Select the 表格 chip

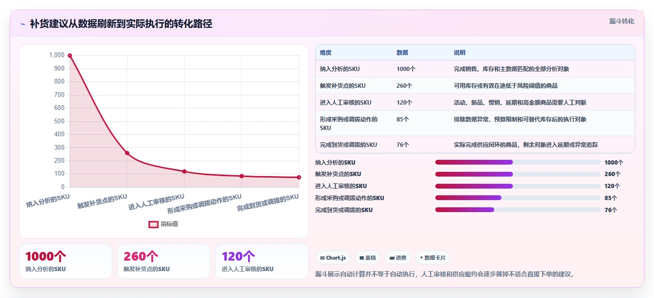tap(368, 258)
